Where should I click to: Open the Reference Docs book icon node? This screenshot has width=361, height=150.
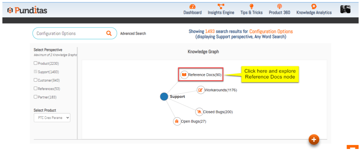(x=184, y=75)
